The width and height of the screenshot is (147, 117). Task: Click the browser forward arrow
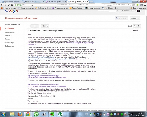[5, 5]
